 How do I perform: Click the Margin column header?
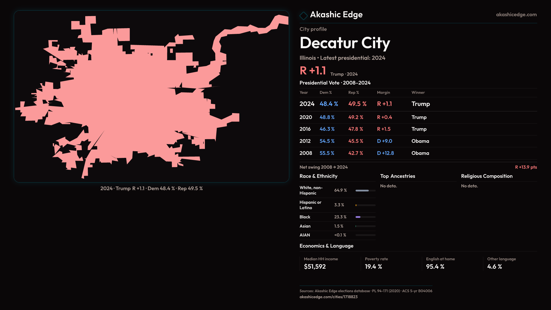click(x=383, y=92)
